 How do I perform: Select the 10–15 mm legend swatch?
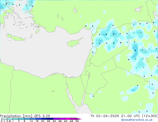tap(33, 119)
